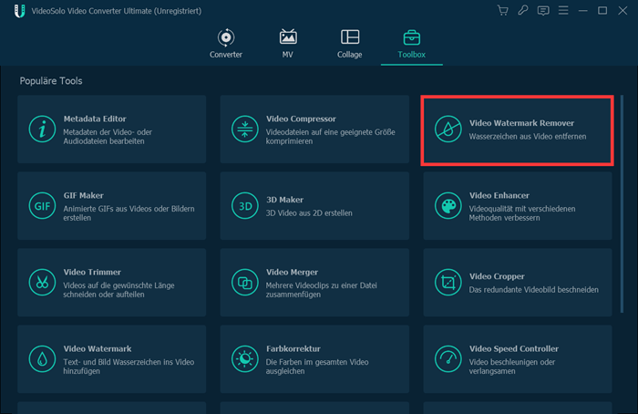
Task: Open Video Compressor title text
Action: [x=301, y=119]
